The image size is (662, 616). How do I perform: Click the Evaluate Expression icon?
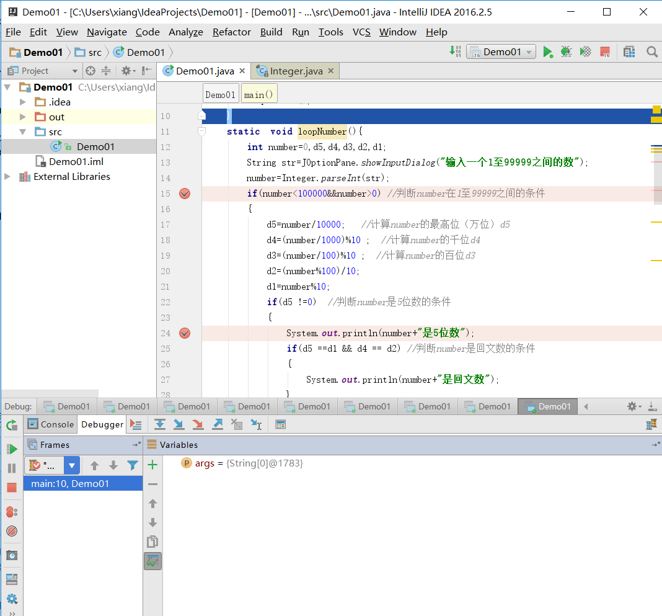click(x=280, y=424)
